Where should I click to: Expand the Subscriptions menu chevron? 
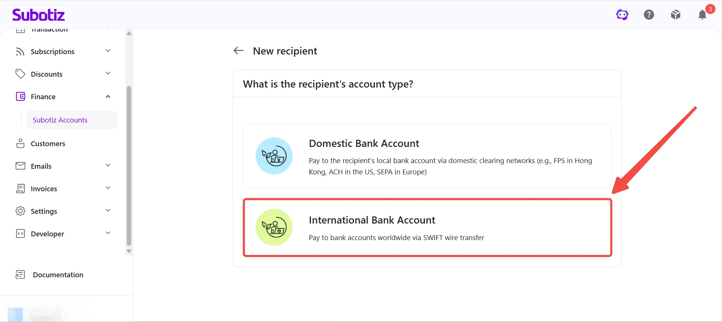click(108, 51)
